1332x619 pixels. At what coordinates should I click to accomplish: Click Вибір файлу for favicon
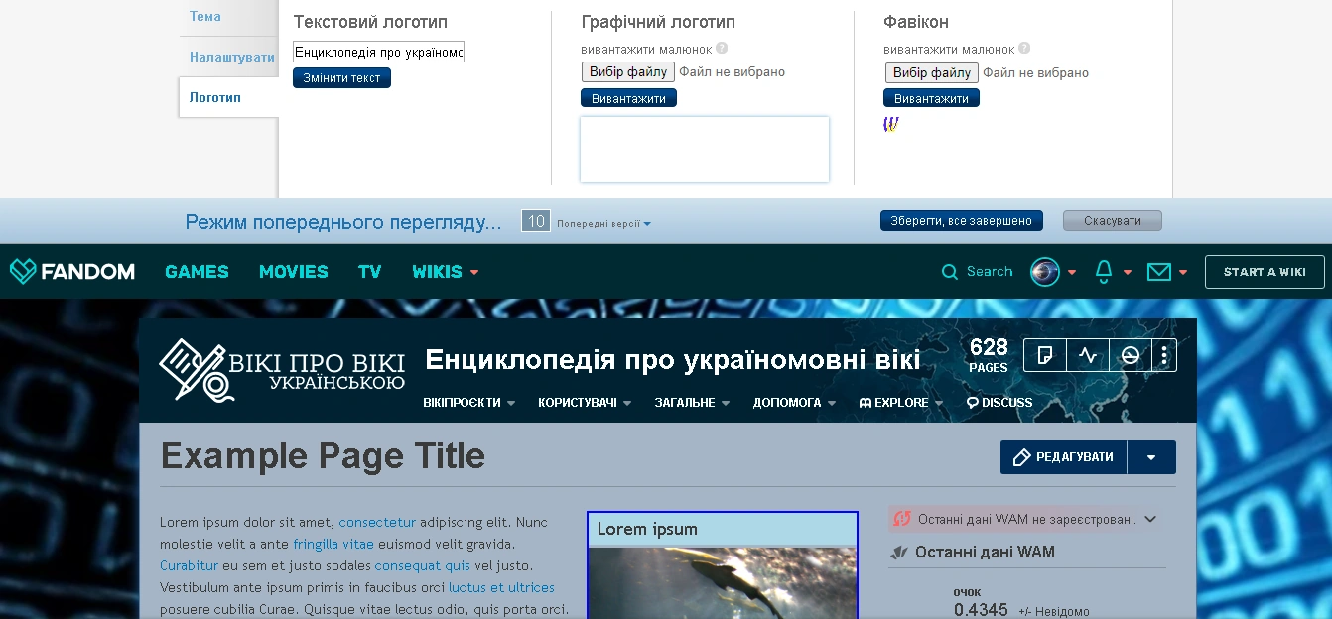pos(931,72)
